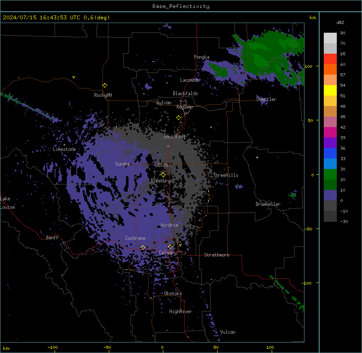Click the Stettler label
Viewport: 362px width, 353px height.
pos(266,99)
